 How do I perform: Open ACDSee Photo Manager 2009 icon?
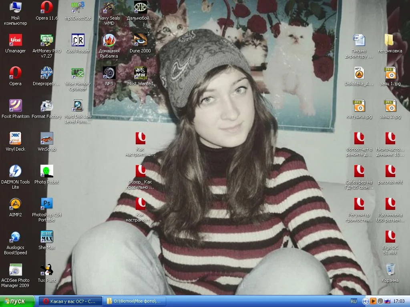tap(15, 270)
